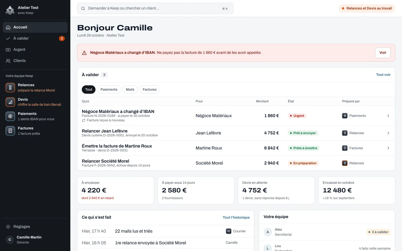Click Émettre la facture de Martine Roux
Screen dimensions: 402x251
click(x=117, y=146)
